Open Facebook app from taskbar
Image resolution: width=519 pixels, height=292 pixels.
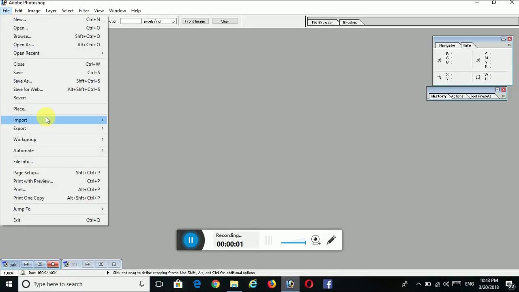pyautogui.click(x=328, y=284)
